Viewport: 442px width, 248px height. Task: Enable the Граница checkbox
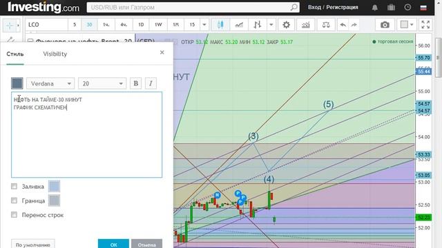tap(14, 200)
